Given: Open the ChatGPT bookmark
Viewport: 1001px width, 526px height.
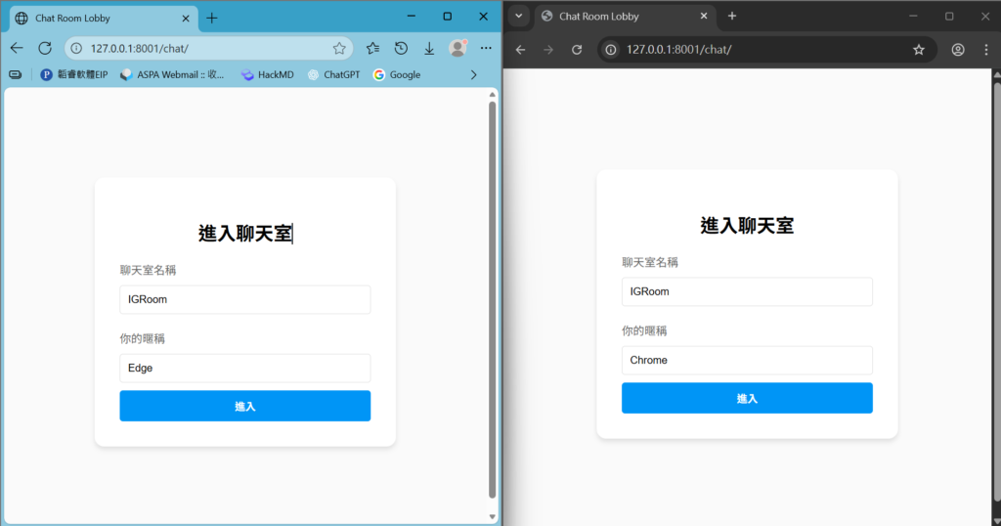Looking at the screenshot, I should coord(333,74).
